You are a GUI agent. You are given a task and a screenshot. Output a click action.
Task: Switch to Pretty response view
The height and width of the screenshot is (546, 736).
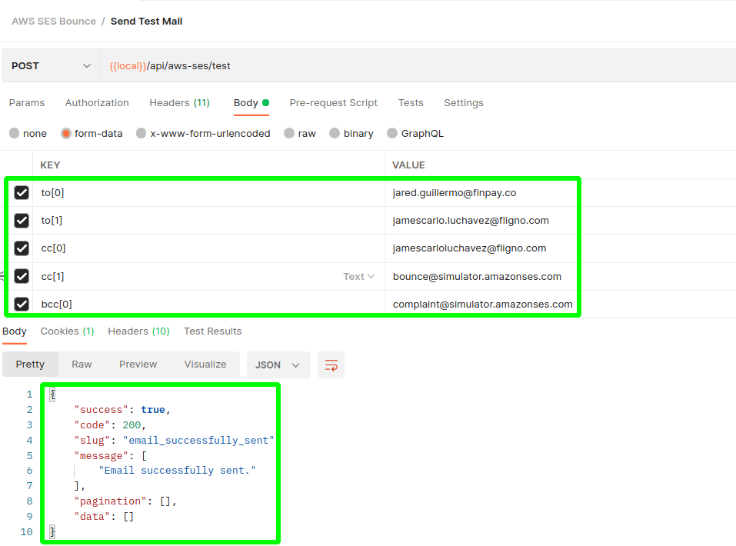(x=30, y=365)
